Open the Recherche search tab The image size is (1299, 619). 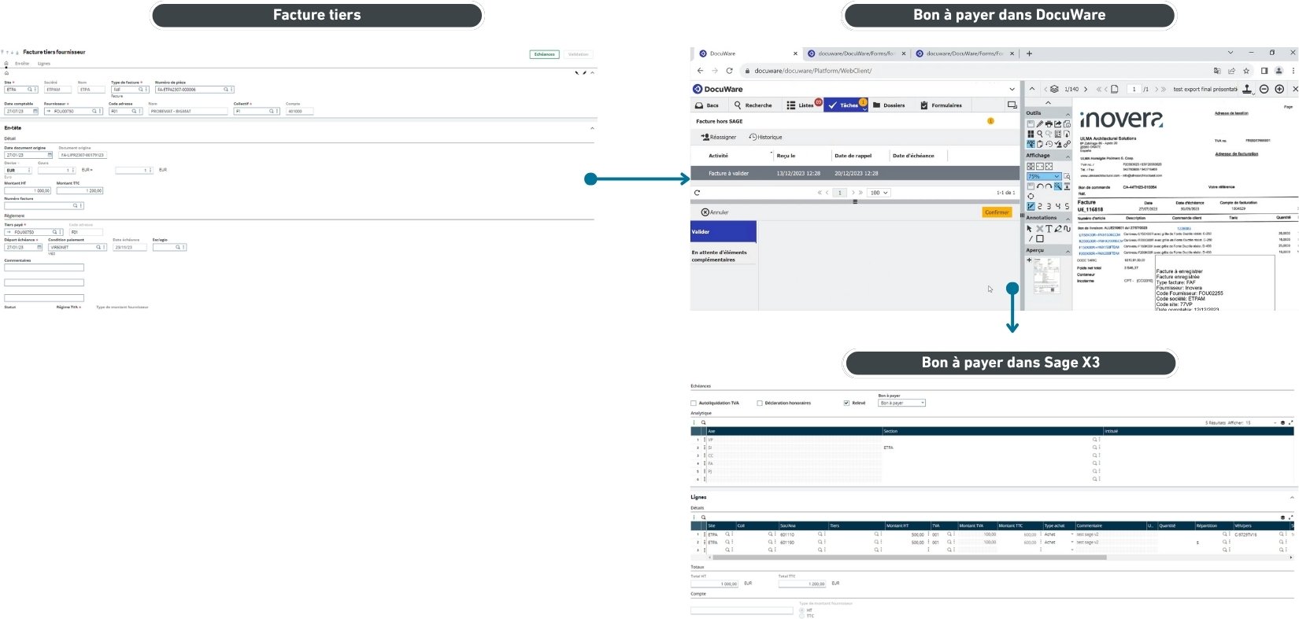(x=753, y=105)
